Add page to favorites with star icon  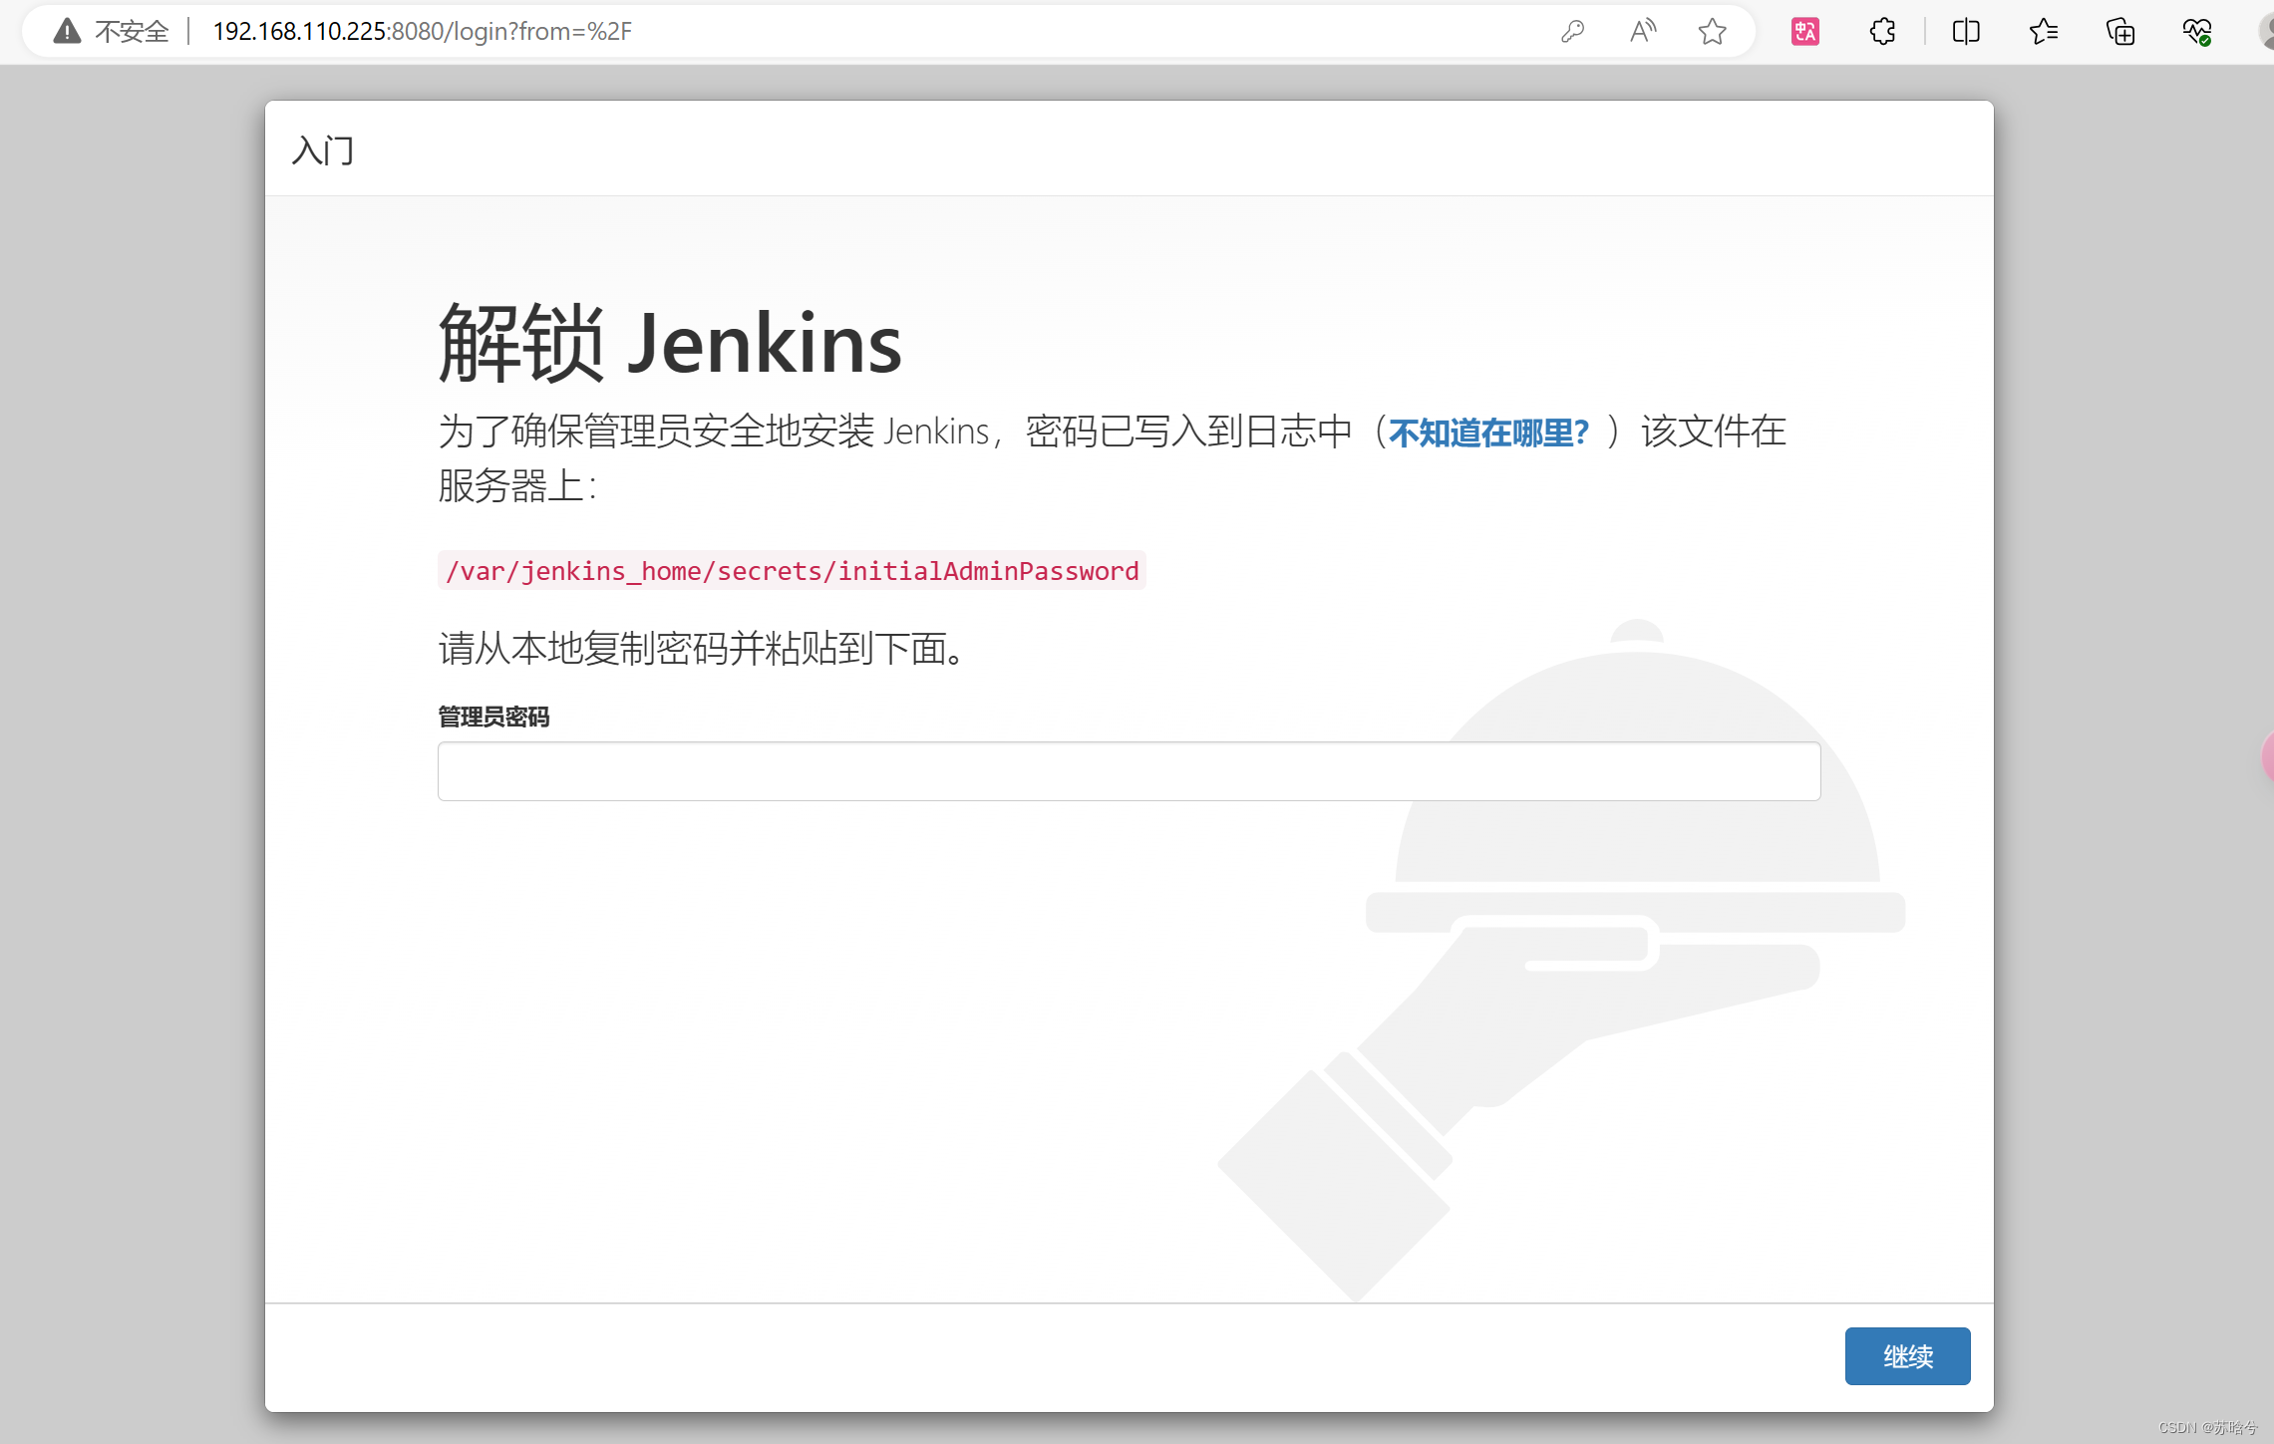point(1712,32)
